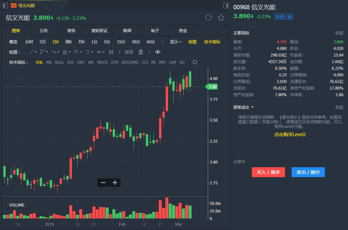The width and height of the screenshot is (348, 230).
Task: Click the 3.90 price marker on axis
Action: 212,87
